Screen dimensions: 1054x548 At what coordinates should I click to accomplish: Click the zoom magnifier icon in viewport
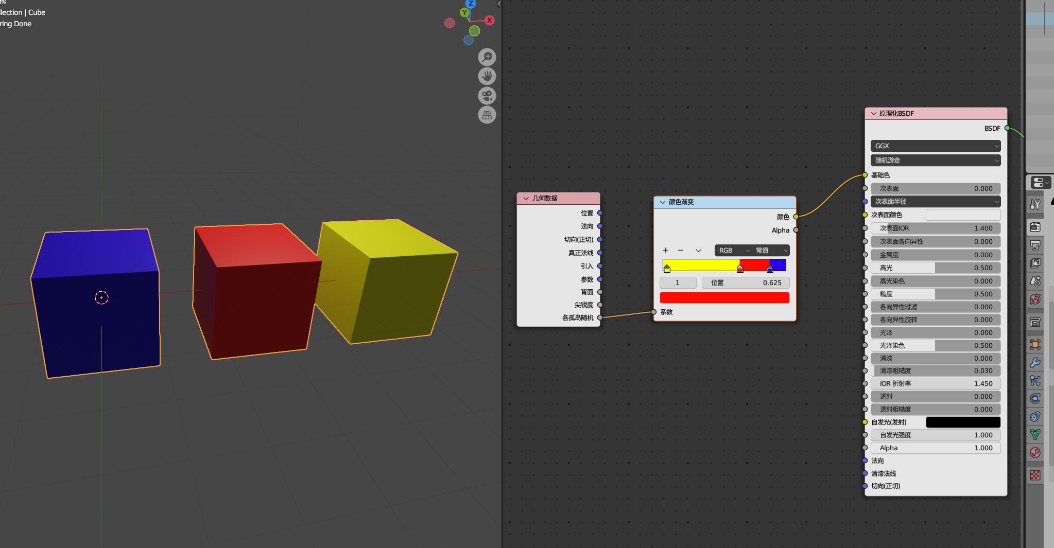point(487,57)
